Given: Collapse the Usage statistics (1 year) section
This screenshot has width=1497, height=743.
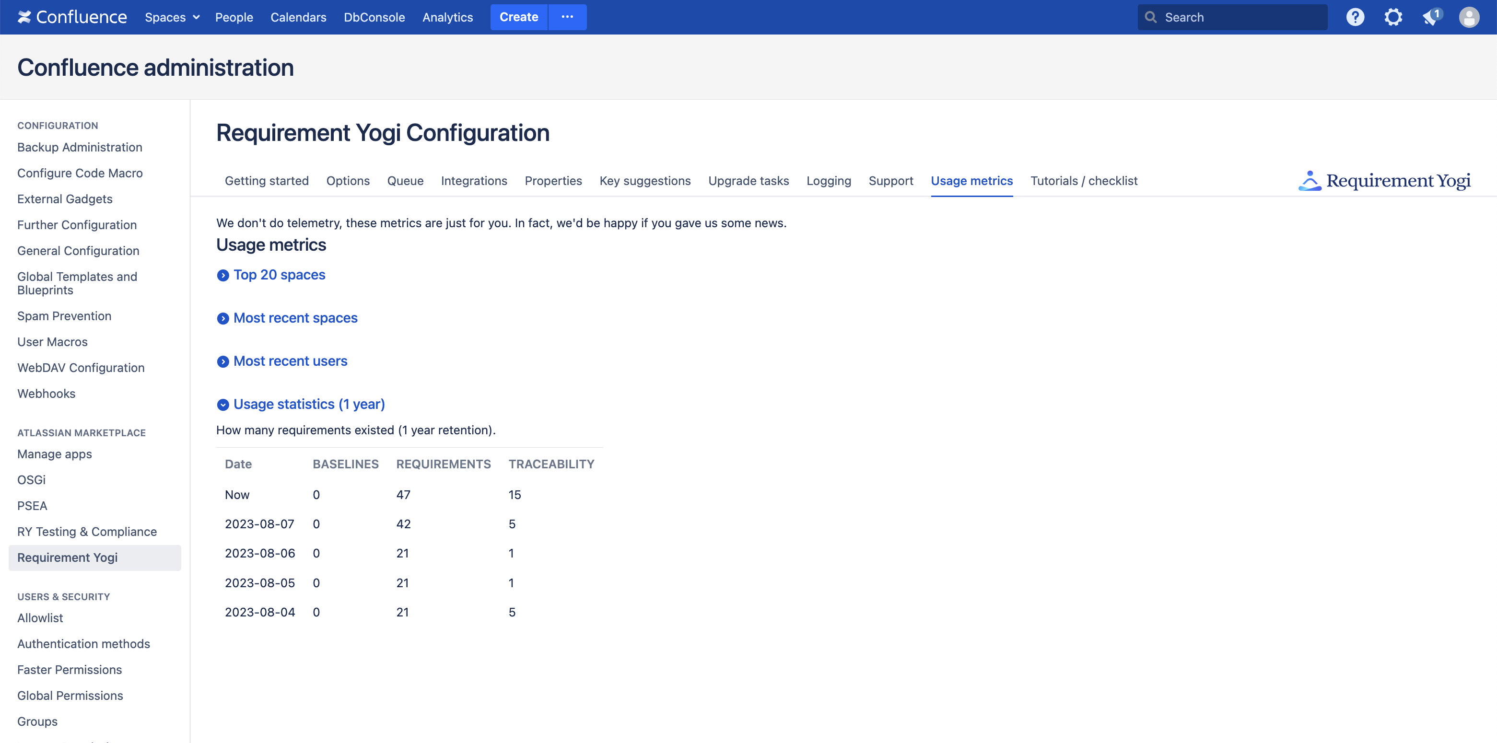Looking at the screenshot, I should pyautogui.click(x=309, y=404).
